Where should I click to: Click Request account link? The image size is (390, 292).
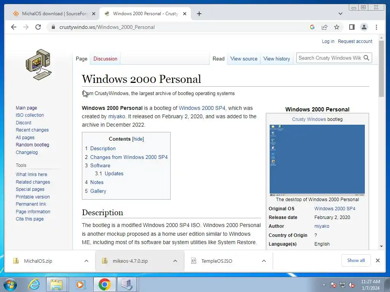point(355,41)
